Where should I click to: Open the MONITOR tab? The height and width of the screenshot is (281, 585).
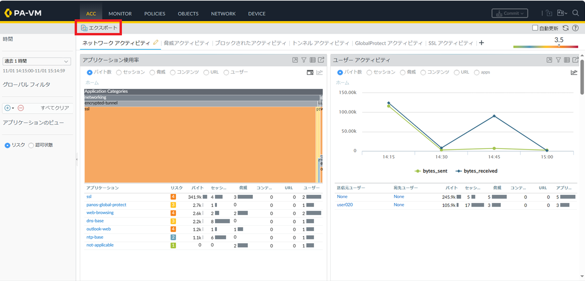pos(120,14)
